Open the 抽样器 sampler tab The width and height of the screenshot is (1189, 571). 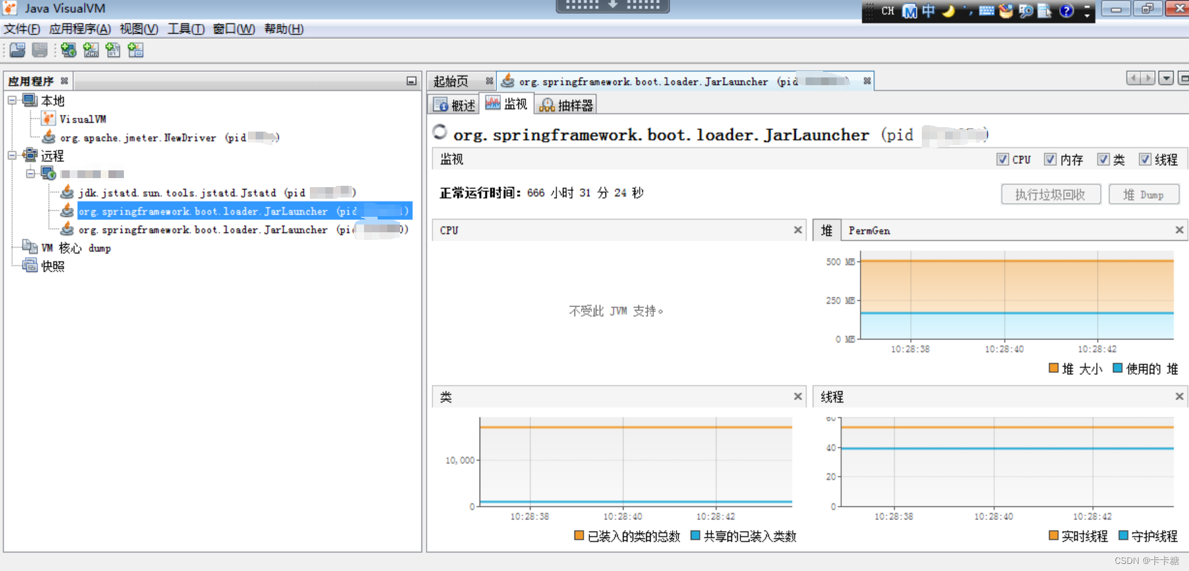(567, 105)
